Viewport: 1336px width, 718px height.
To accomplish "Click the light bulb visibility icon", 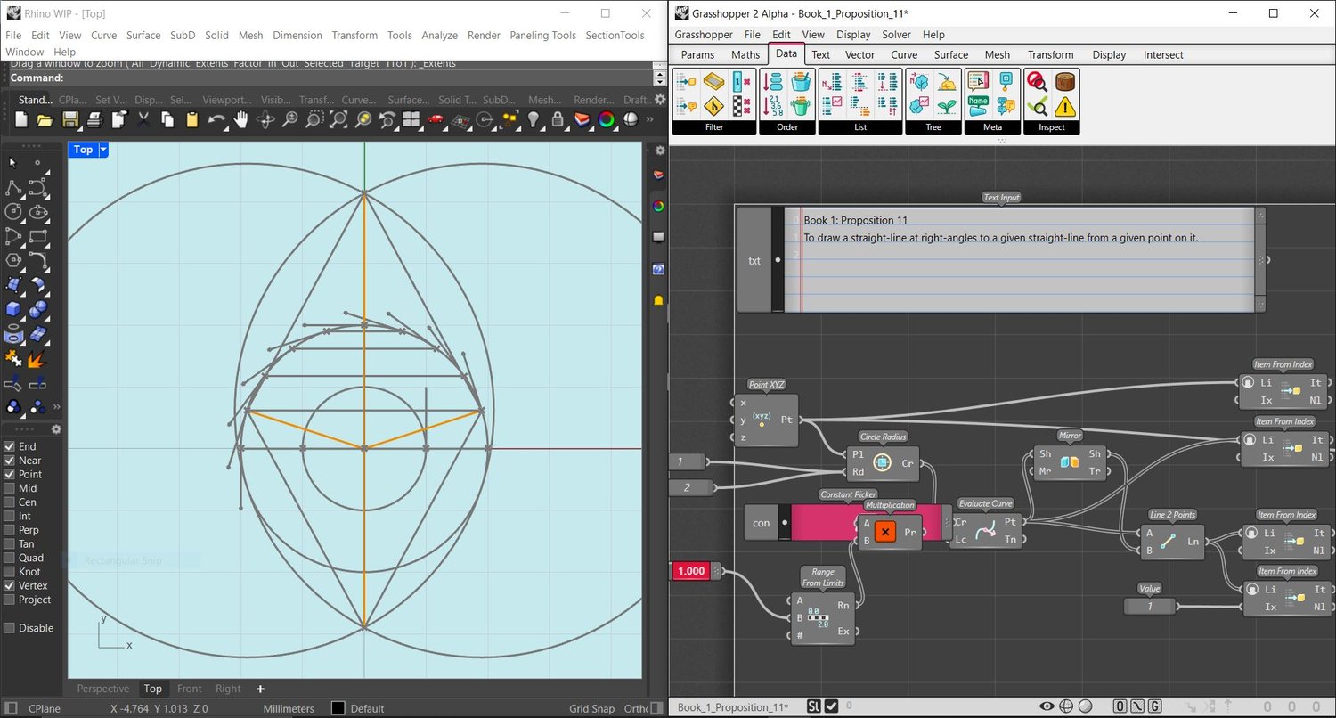I will tap(534, 119).
